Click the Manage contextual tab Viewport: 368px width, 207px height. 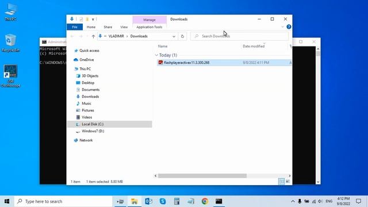click(149, 20)
